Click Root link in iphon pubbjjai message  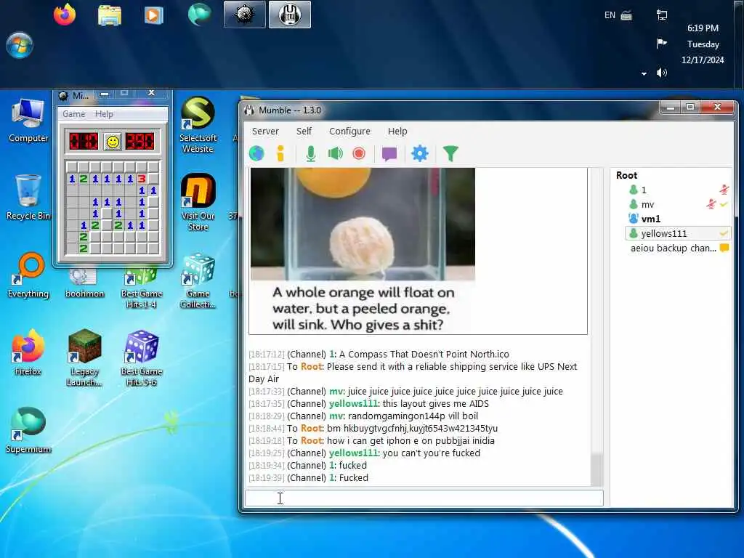[311, 441]
